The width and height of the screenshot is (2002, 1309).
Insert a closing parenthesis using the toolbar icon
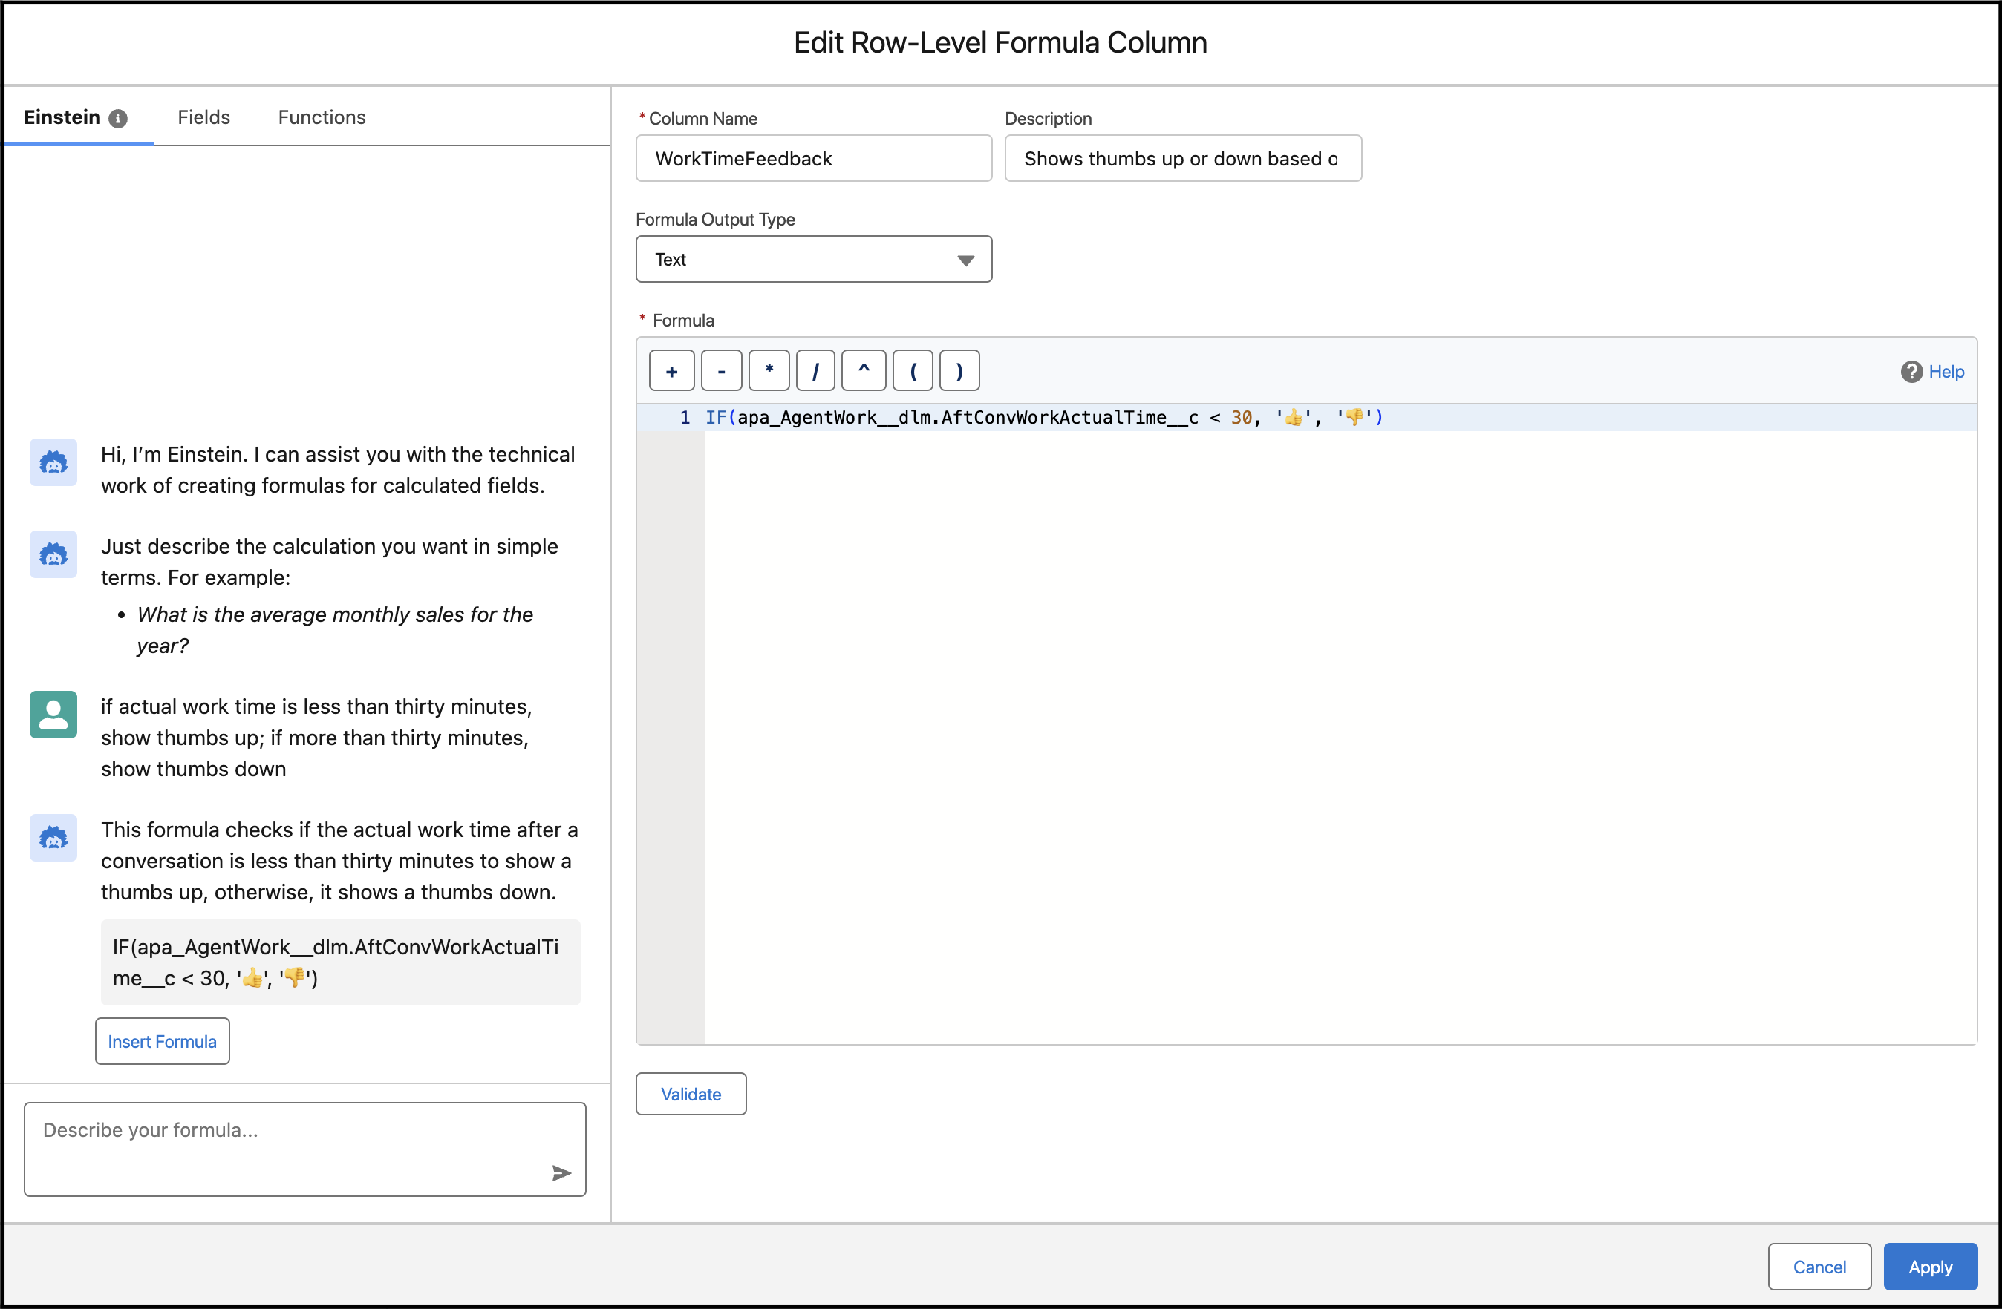click(959, 370)
